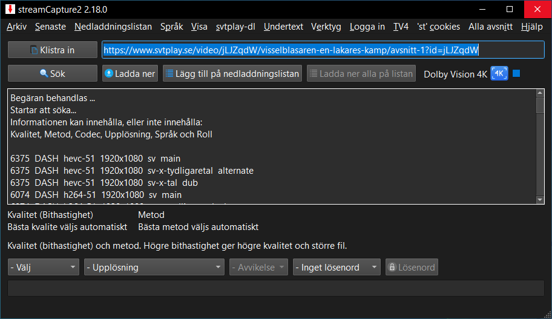552x319 pixels.
Task: Open the Nedladdningslistan menu
Action: pos(113,27)
